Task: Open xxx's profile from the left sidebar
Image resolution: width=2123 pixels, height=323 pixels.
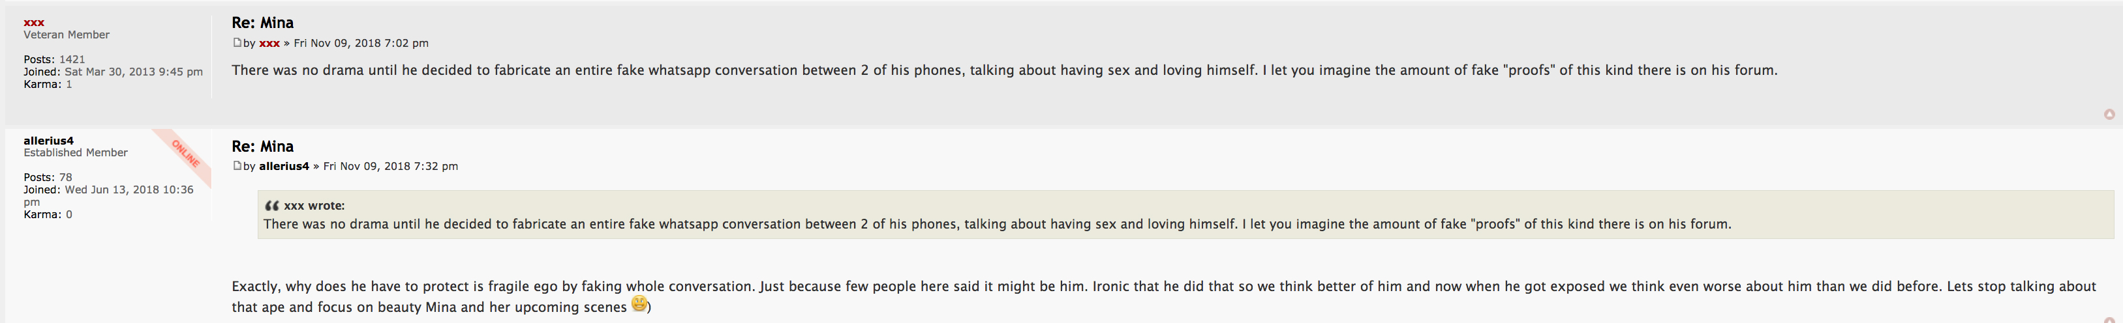Action: pyautogui.click(x=34, y=22)
